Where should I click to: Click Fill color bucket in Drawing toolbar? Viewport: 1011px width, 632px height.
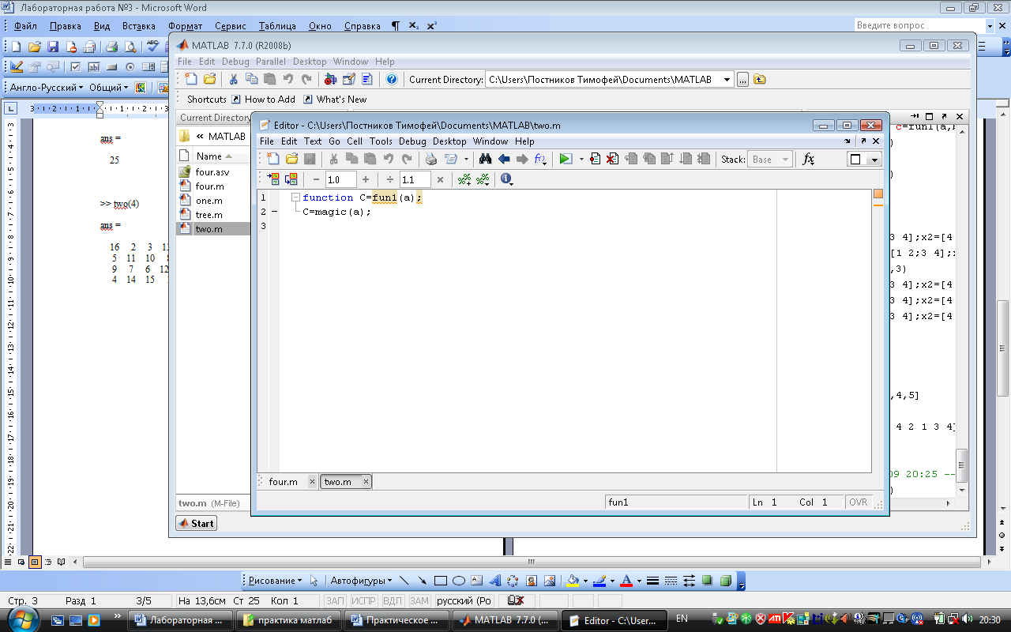tap(574, 581)
